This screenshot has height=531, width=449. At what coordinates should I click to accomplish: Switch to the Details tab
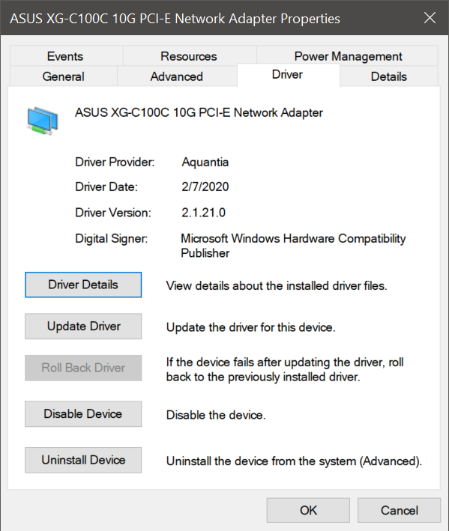pos(389,76)
